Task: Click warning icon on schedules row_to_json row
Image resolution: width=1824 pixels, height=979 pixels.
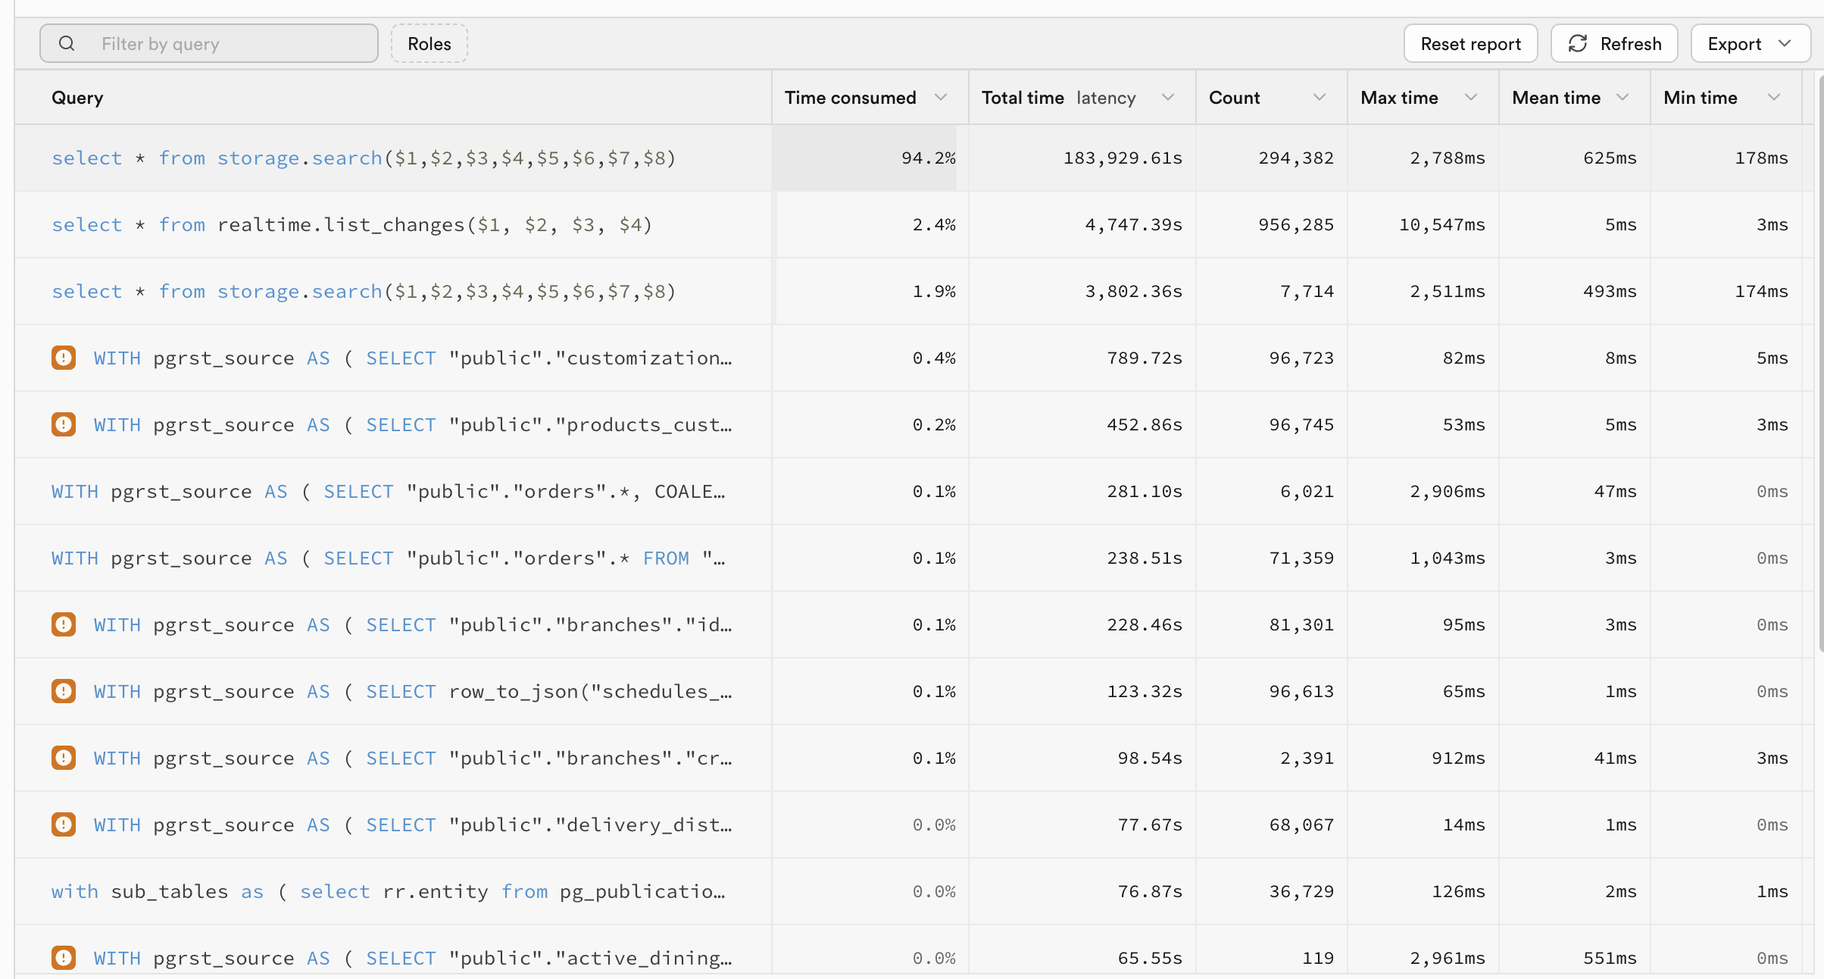Action: pos(64,691)
